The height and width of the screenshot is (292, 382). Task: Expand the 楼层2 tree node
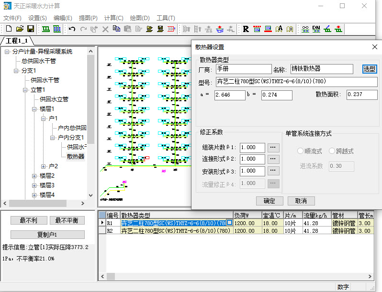point(34,176)
